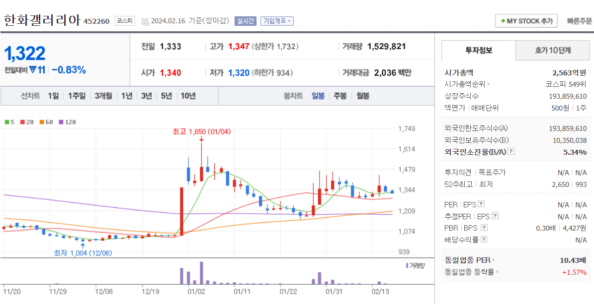This screenshot has width=594, height=304.
Task: Select the 주봉 candlestick chart
Action: point(340,96)
